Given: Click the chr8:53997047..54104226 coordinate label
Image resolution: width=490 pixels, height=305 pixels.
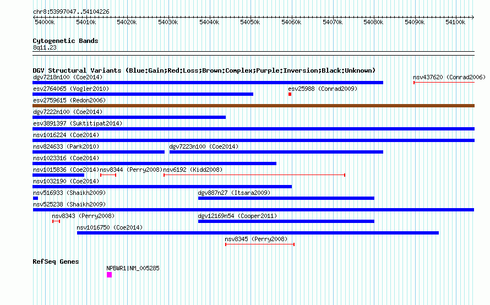Looking at the screenshot, I should tap(71, 12).
